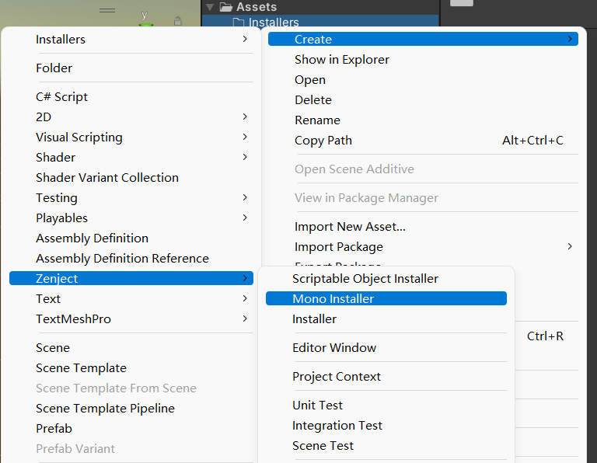This screenshot has height=463, width=597.
Task: Select the Create menu entry
Action: pos(423,39)
